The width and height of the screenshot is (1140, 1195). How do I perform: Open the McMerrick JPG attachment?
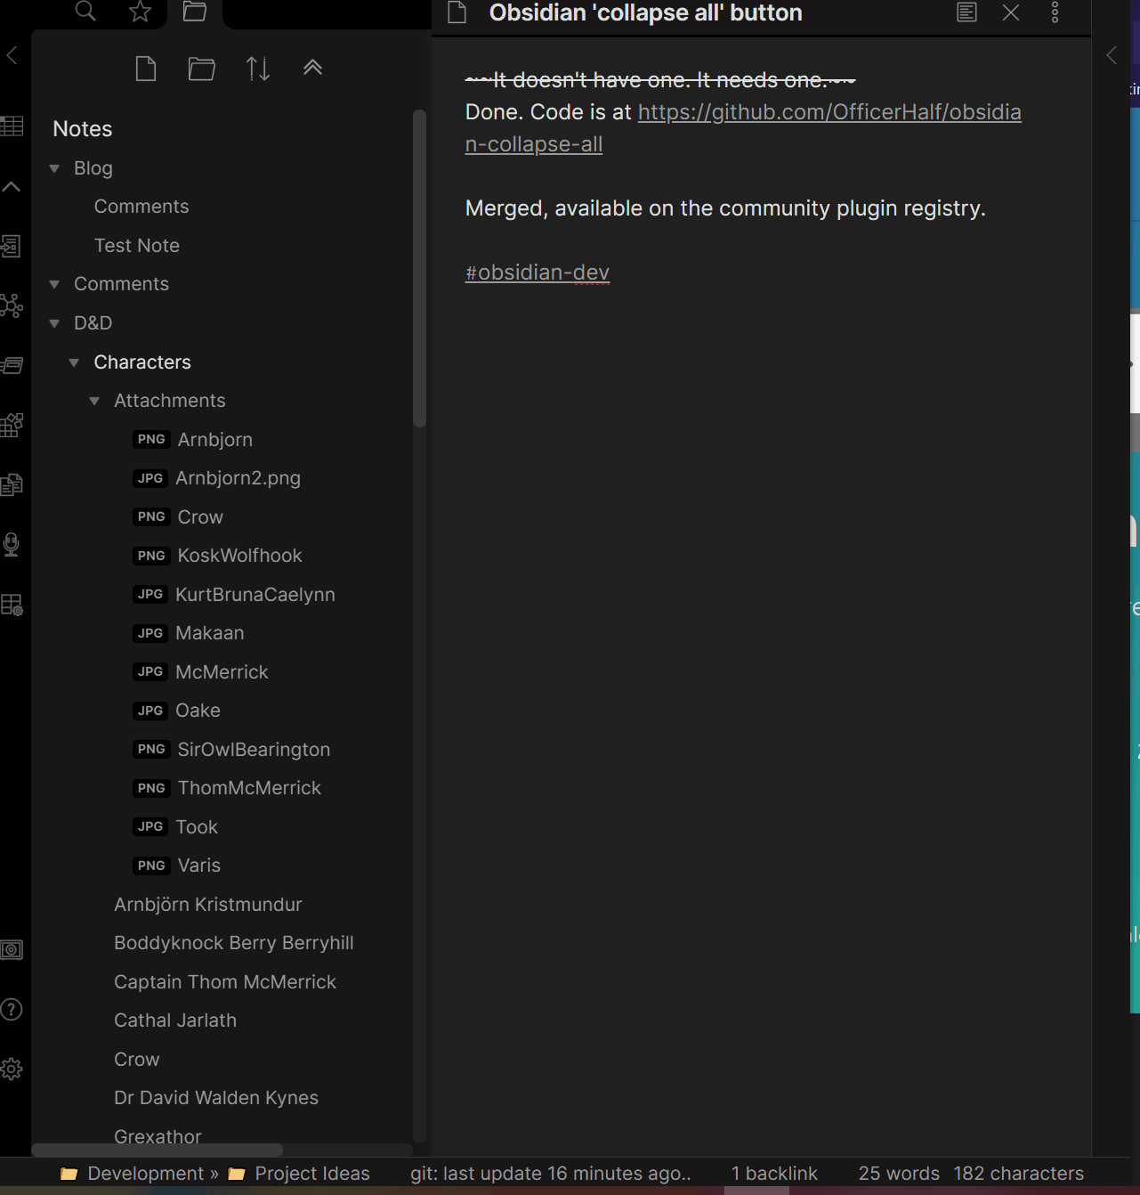pos(222,672)
